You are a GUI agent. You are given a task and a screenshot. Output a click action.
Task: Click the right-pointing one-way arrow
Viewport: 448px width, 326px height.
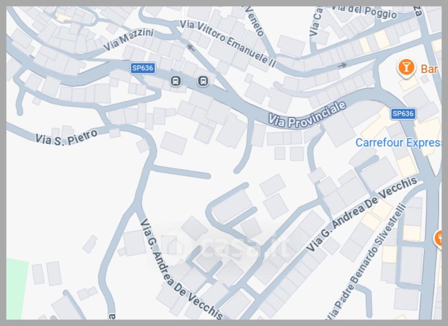[342, 65]
